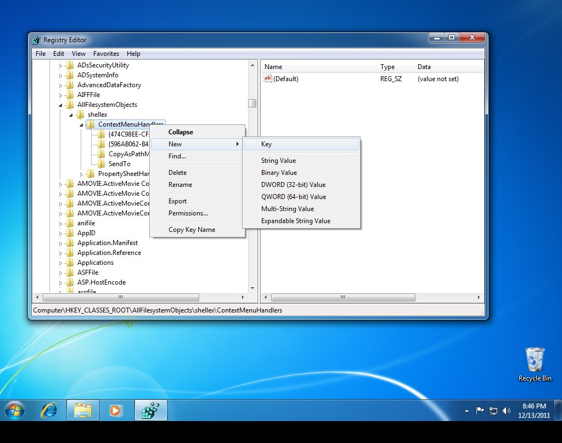Viewport: 562px width, 443px height.
Task: Expand the ASFFile tree node
Action: coord(60,273)
